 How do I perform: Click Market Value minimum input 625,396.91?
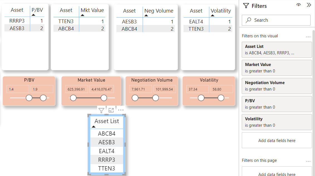(77, 89)
